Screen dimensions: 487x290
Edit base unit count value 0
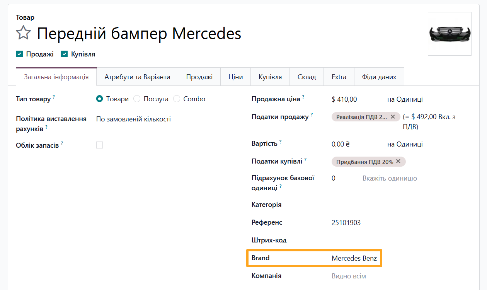(334, 178)
